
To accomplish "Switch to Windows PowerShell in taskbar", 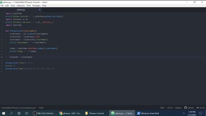I will [x=148, y=113].
